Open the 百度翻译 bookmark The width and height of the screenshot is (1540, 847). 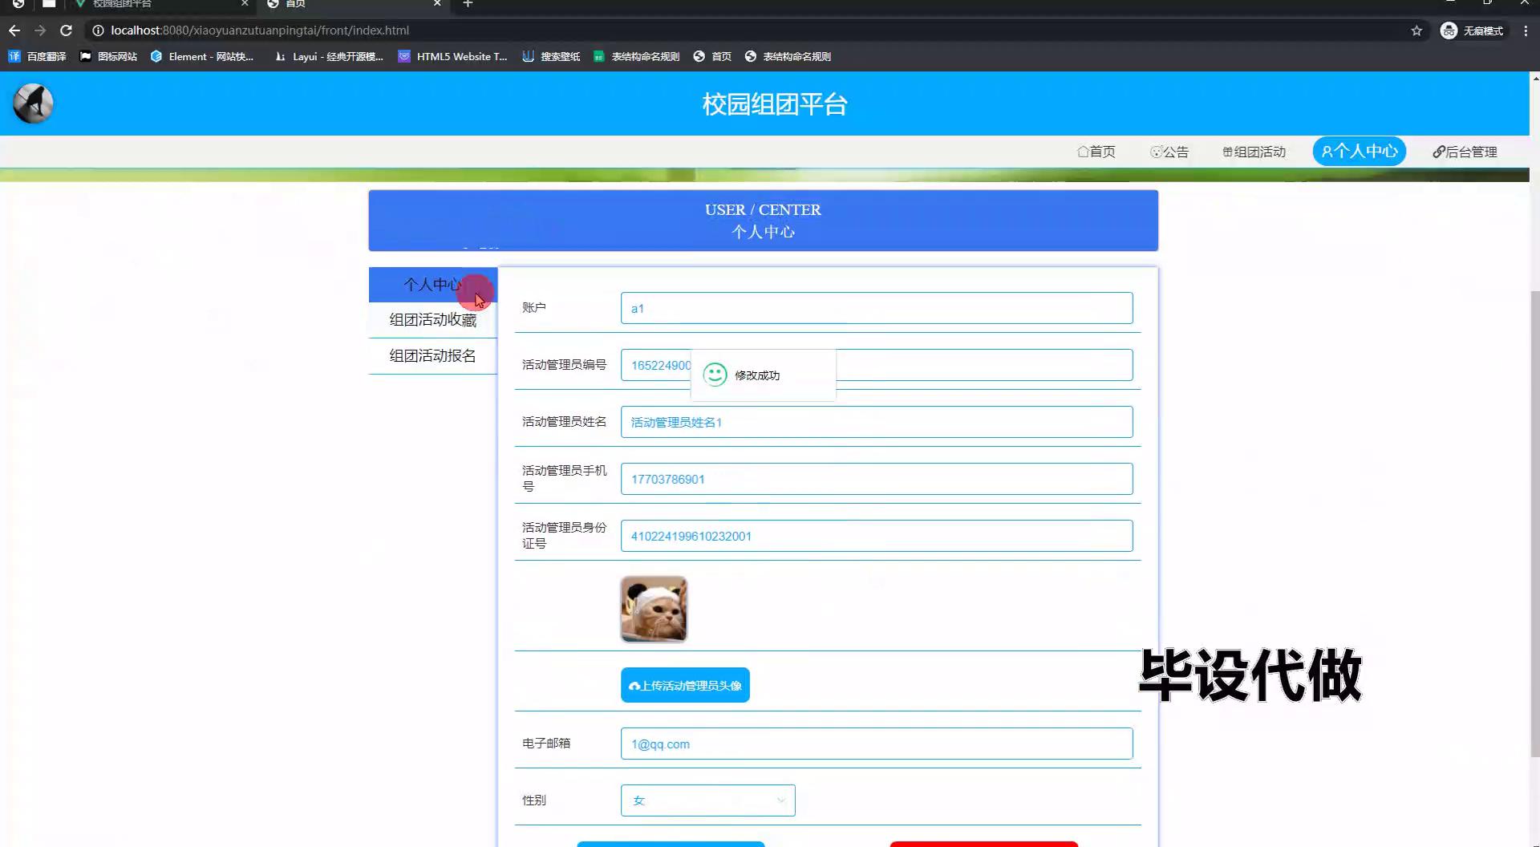point(38,56)
